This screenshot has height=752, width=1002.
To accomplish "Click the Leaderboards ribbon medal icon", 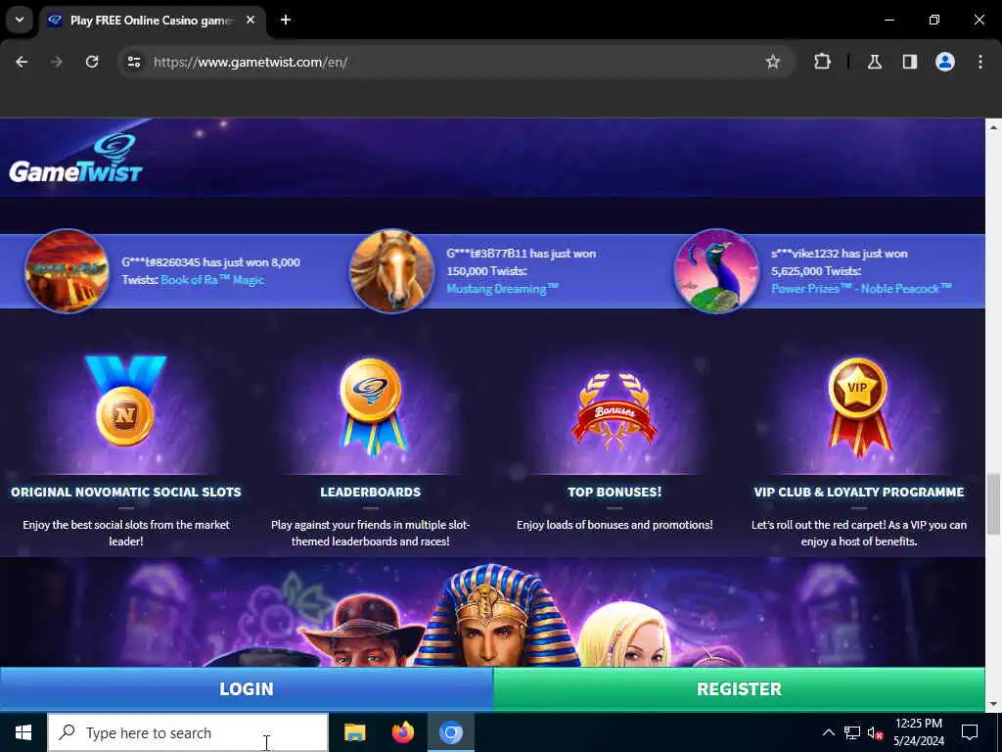I will point(371,405).
